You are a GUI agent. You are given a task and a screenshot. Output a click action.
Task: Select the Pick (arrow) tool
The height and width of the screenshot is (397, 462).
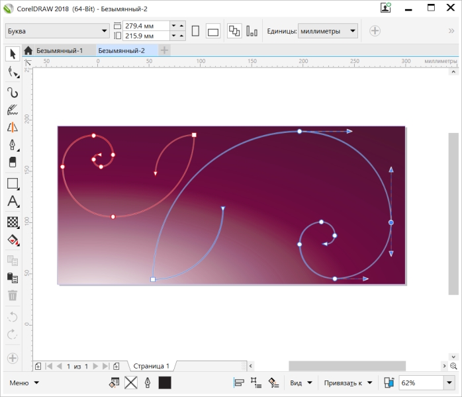[13, 53]
